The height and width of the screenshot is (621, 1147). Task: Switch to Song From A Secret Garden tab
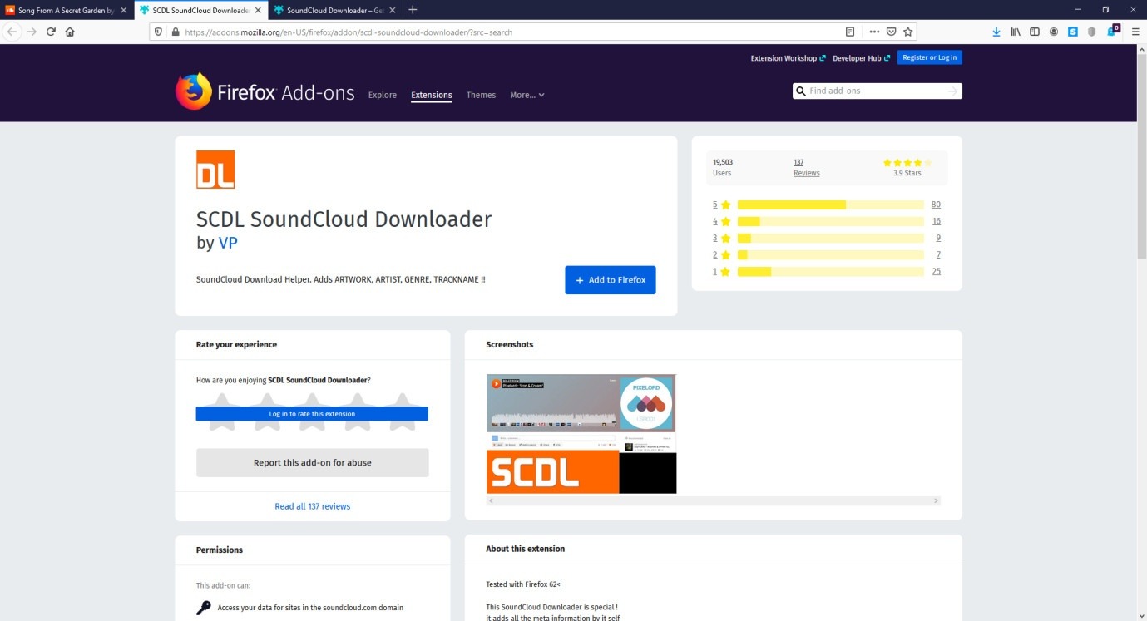[x=67, y=10]
